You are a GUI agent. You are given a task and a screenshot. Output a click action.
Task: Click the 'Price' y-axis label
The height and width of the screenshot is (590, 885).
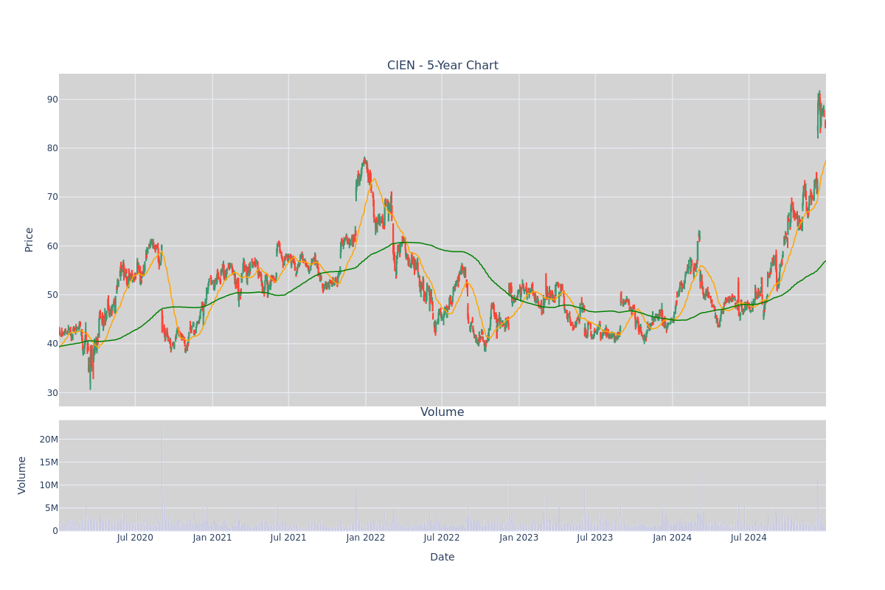point(29,240)
